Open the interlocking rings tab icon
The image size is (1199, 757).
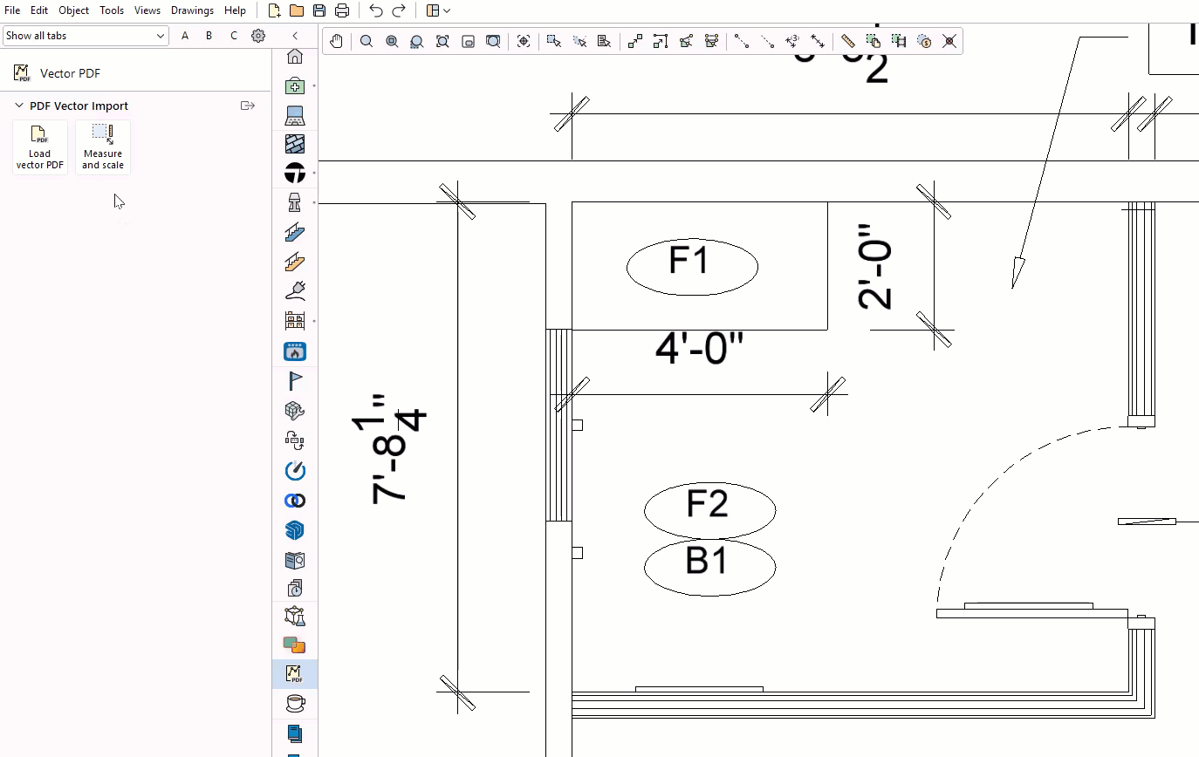coord(295,501)
